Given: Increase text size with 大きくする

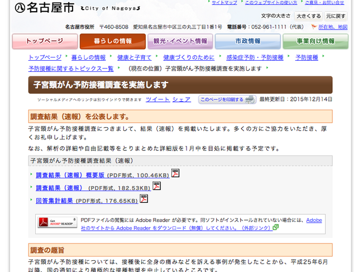Looking at the screenshot, I should pyautogui.click(x=308, y=16).
